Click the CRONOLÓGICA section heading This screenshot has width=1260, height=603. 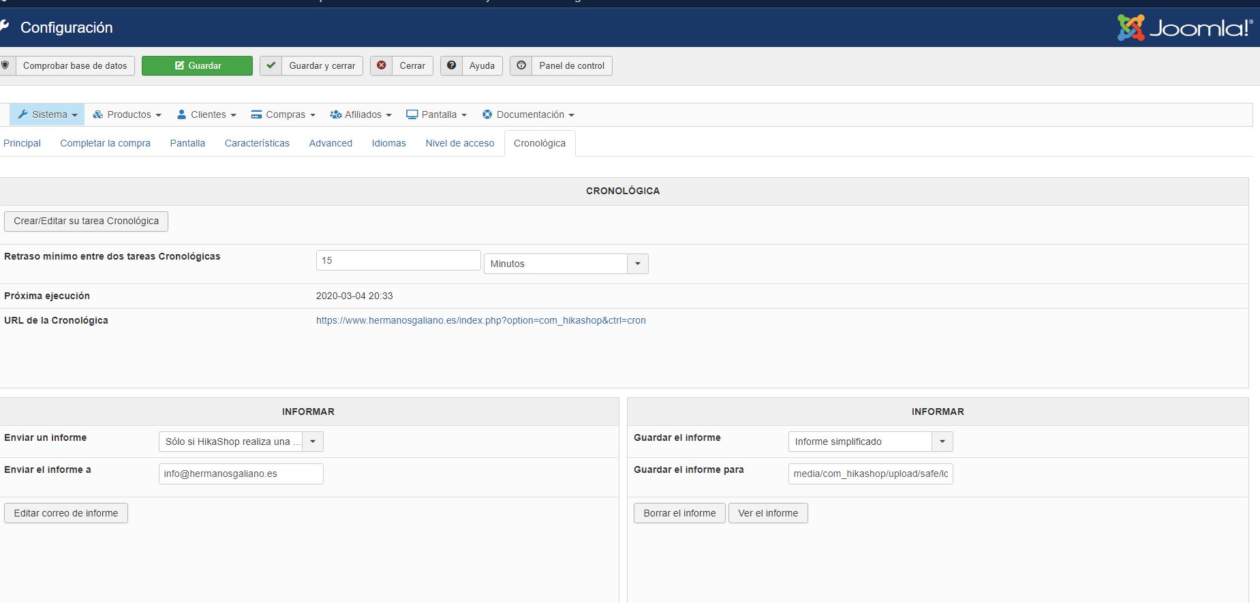click(623, 191)
